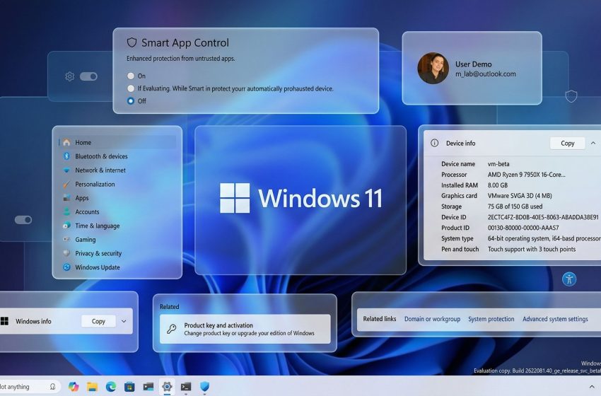This screenshot has height=396, width=601.
Task: Click the faint shield outline icon
Action: point(571,96)
